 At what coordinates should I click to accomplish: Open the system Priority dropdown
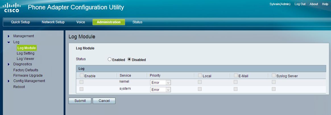click(160, 90)
